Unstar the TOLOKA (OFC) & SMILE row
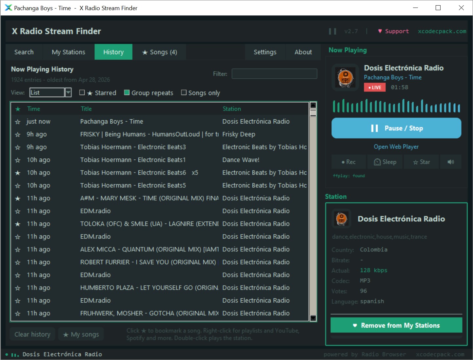473x360 pixels. pyautogui.click(x=18, y=224)
